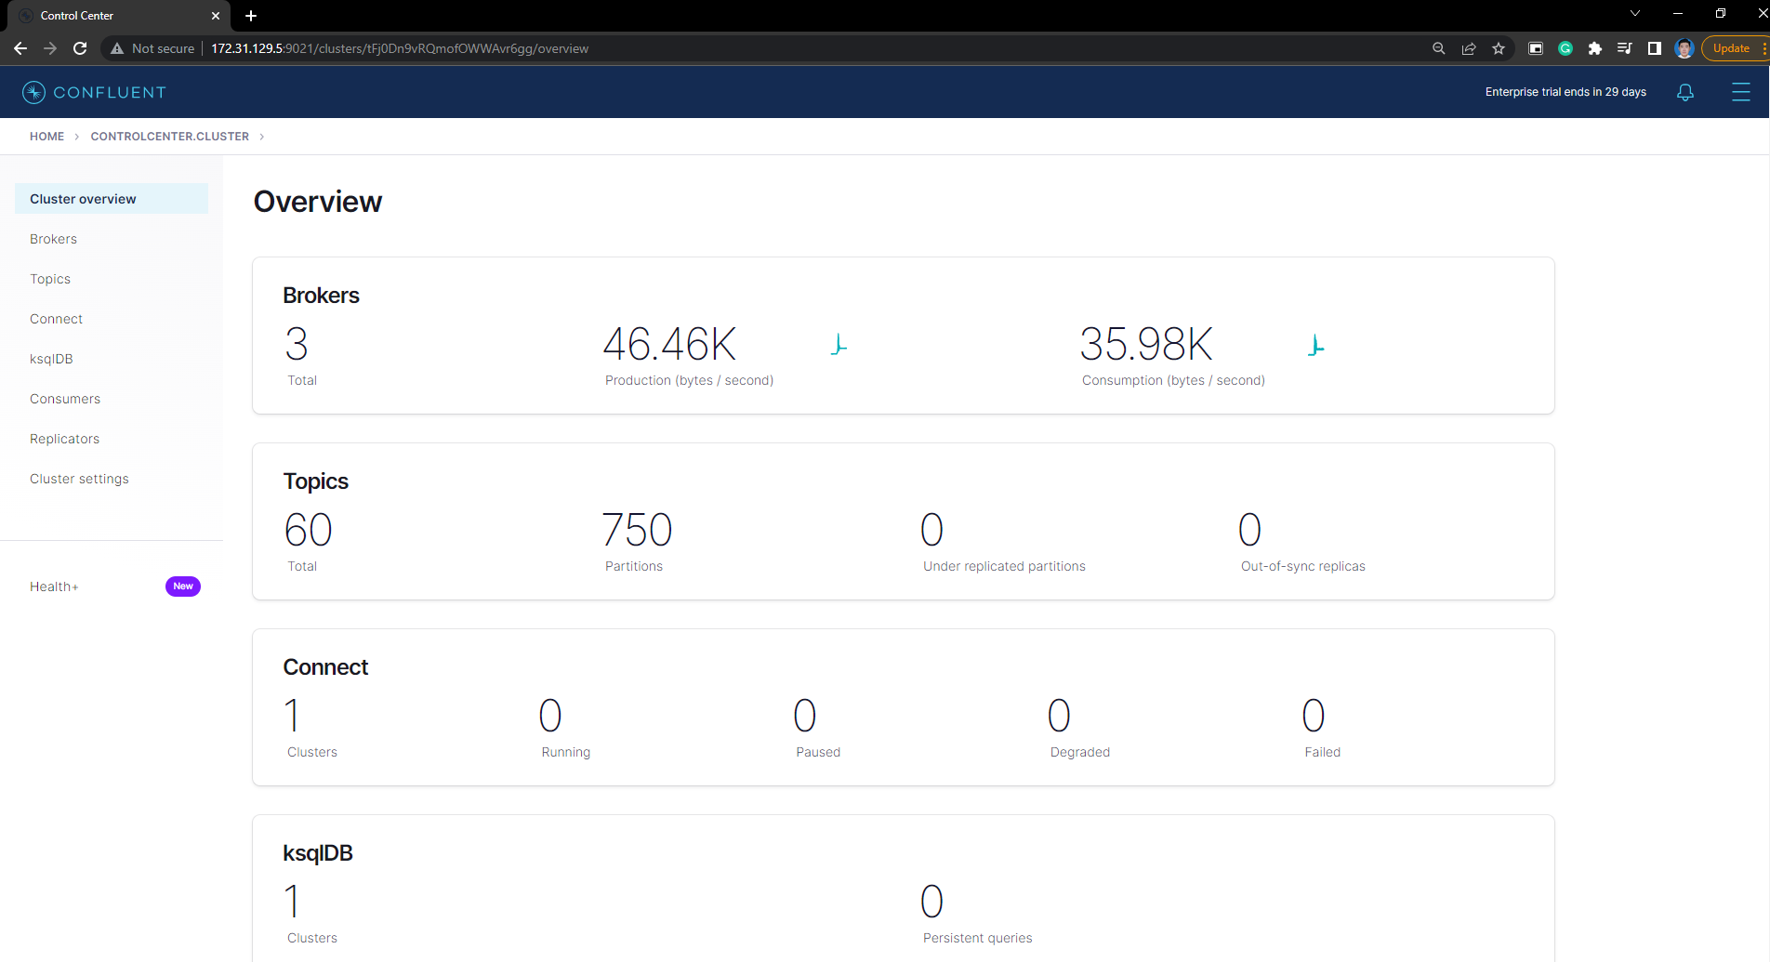Viewport: 1770px width, 962px height.
Task: Click the New badge beside Health+
Action: click(x=182, y=586)
